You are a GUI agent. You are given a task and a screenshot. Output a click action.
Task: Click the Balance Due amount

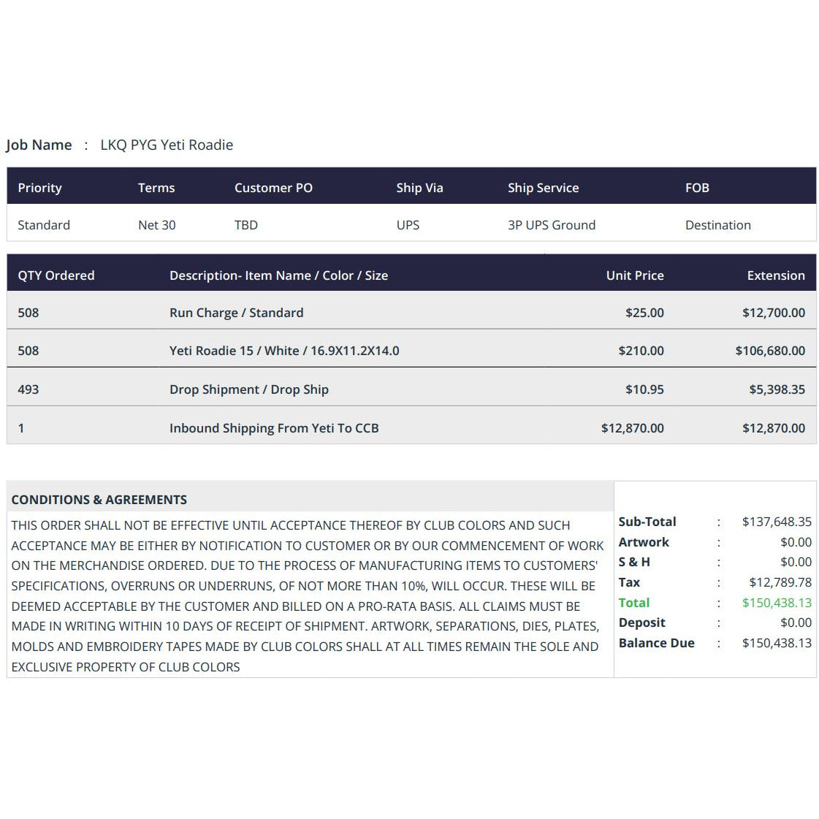pos(777,643)
